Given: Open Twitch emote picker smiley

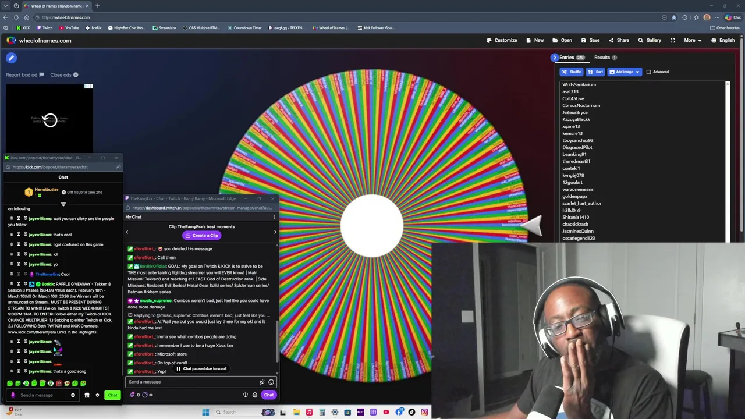Looking at the screenshot, I should tap(271, 382).
